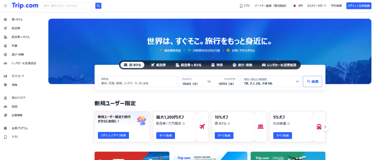377x160 pixels.
Task: Click info icon next to 宿・ホテル coupon
Action: 229,124
